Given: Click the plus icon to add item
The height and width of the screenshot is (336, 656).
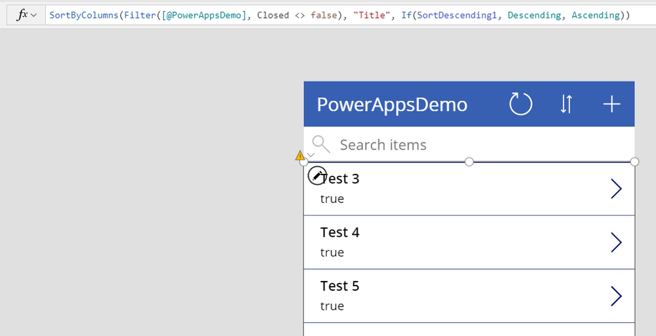Looking at the screenshot, I should (x=611, y=104).
